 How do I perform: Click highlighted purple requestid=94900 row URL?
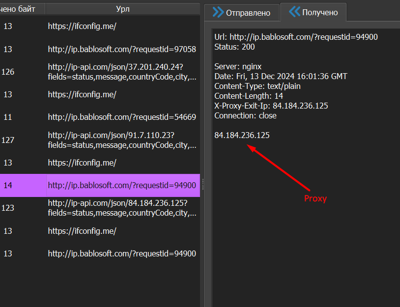point(122,185)
